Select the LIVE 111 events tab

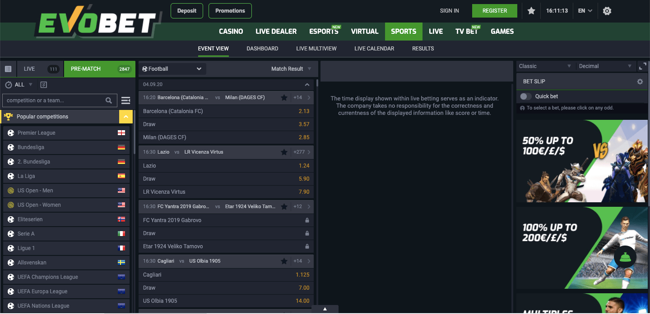(41, 69)
